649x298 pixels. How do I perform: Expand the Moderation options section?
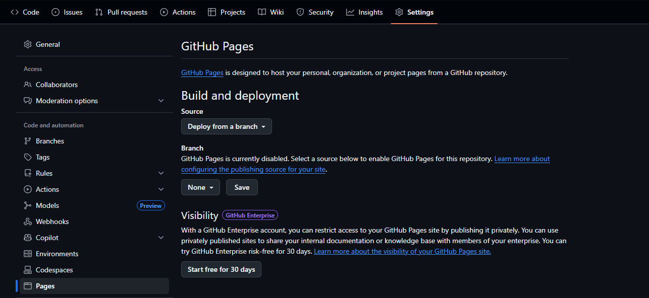click(161, 101)
